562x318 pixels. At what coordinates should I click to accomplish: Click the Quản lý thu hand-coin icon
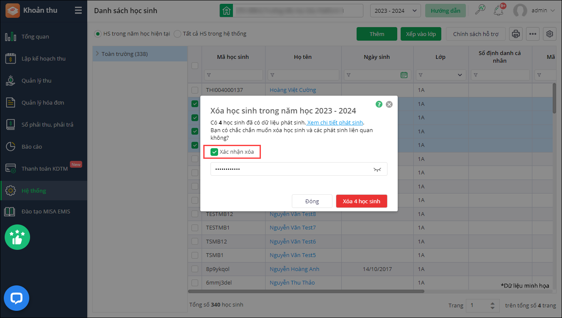coord(11,80)
